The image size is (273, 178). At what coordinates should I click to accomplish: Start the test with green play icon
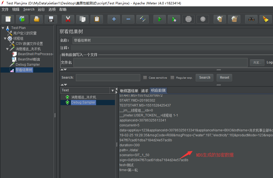(x=160, y=19)
